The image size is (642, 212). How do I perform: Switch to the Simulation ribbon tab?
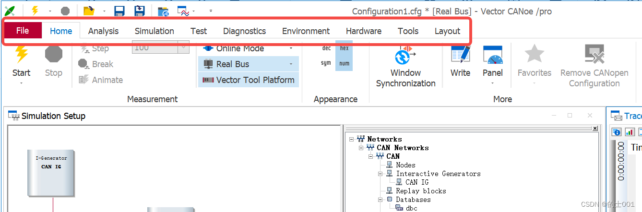[154, 31]
